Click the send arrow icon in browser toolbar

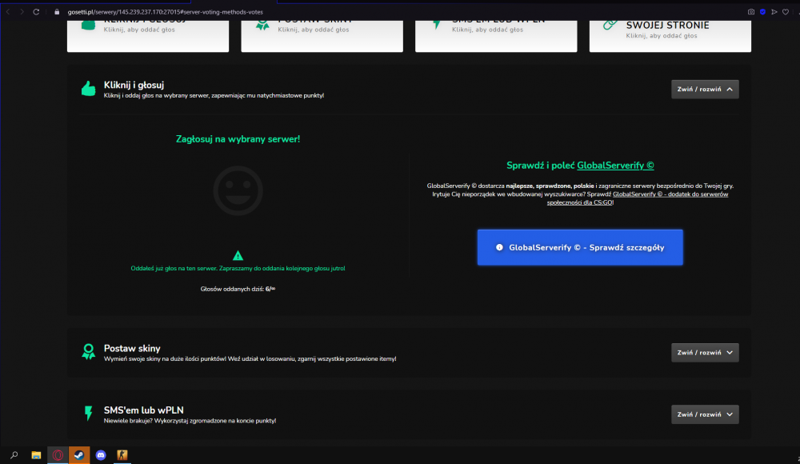coord(774,12)
